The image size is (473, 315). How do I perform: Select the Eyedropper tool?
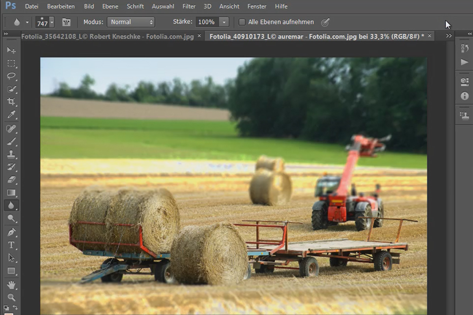[x=11, y=115]
